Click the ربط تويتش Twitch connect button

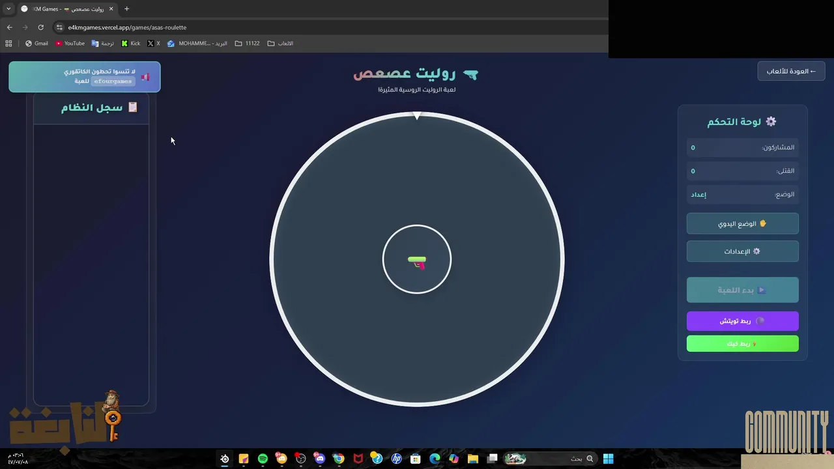(x=742, y=321)
